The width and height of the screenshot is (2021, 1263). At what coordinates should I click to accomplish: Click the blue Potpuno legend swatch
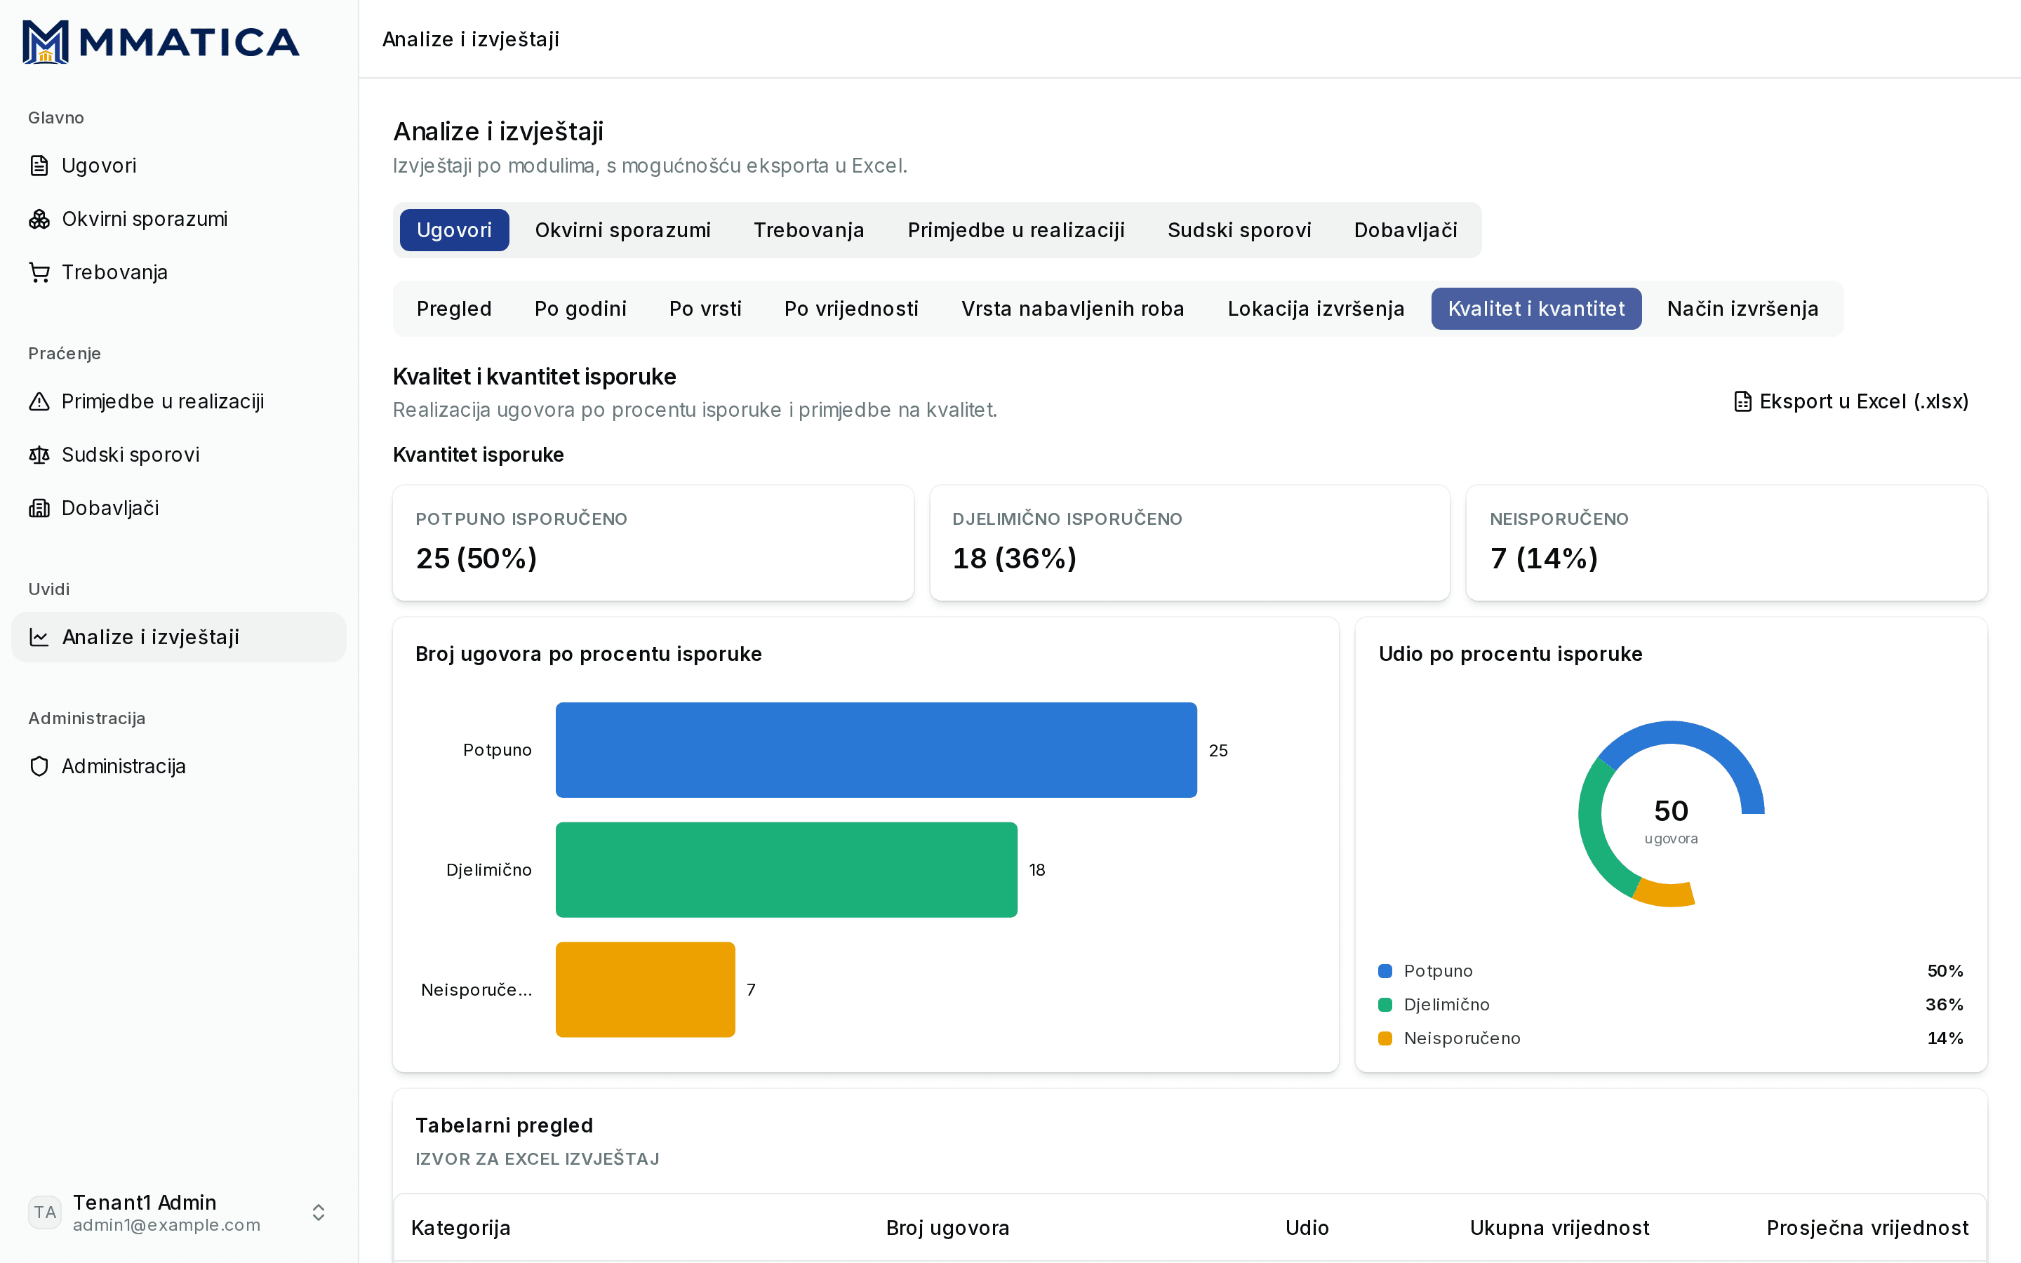[x=1385, y=972]
